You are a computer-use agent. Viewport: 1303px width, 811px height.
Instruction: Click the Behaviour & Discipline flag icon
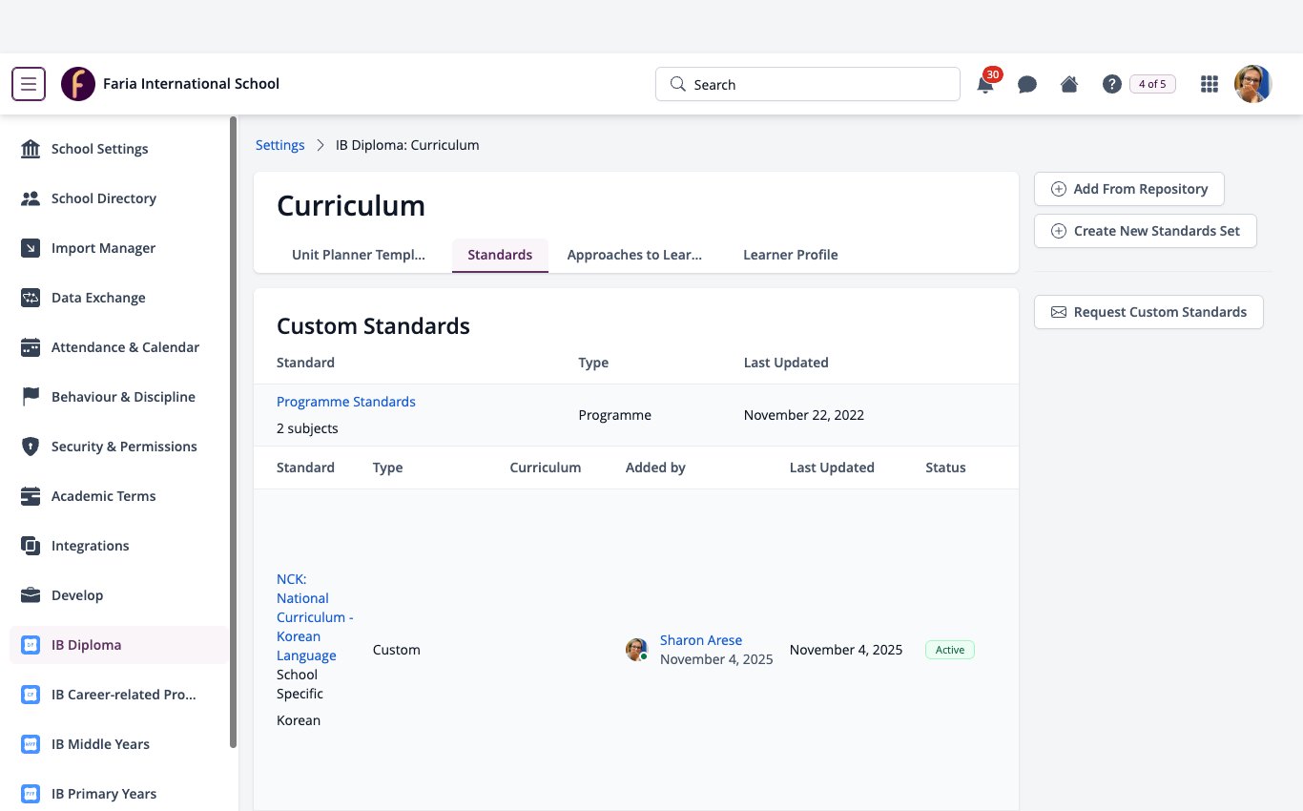pos(31,397)
